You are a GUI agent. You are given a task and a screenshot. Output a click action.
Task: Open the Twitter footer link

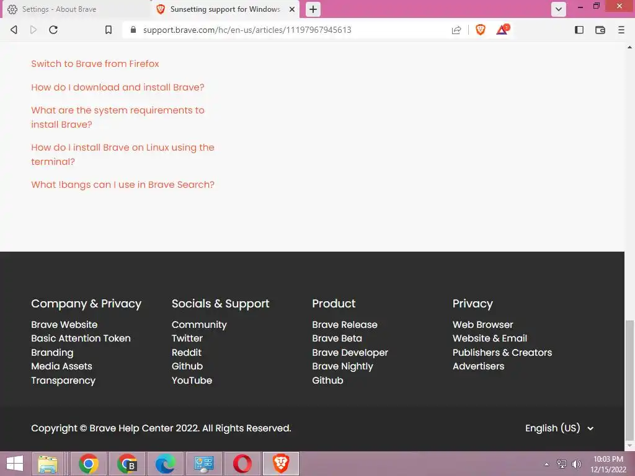(x=187, y=338)
